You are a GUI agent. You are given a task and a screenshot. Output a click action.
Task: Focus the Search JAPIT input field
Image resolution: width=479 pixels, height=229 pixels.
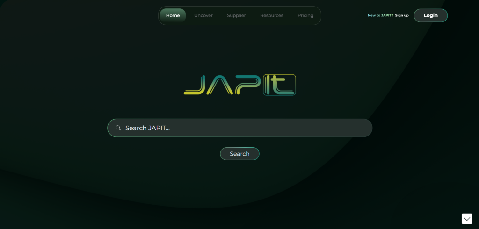coord(240,128)
